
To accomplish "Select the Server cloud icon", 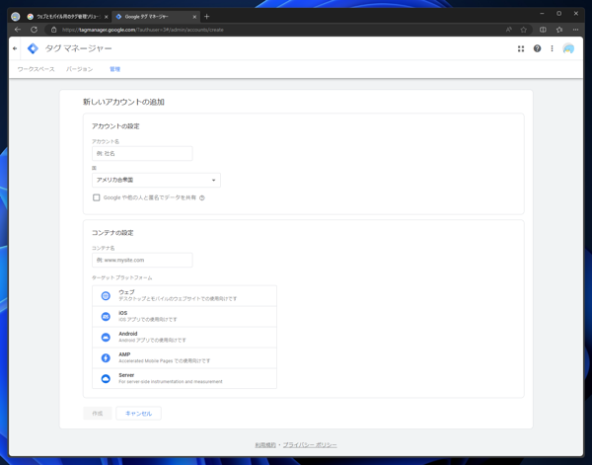I will (106, 378).
